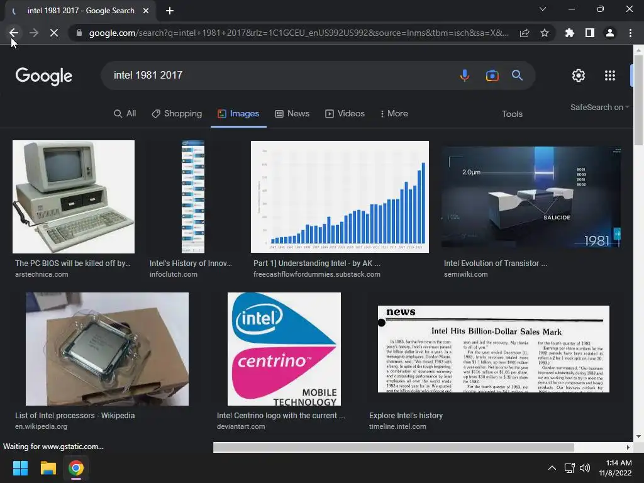Image resolution: width=644 pixels, height=483 pixels.
Task: Open Google quick settings gear
Action: pyautogui.click(x=579, y=75)
